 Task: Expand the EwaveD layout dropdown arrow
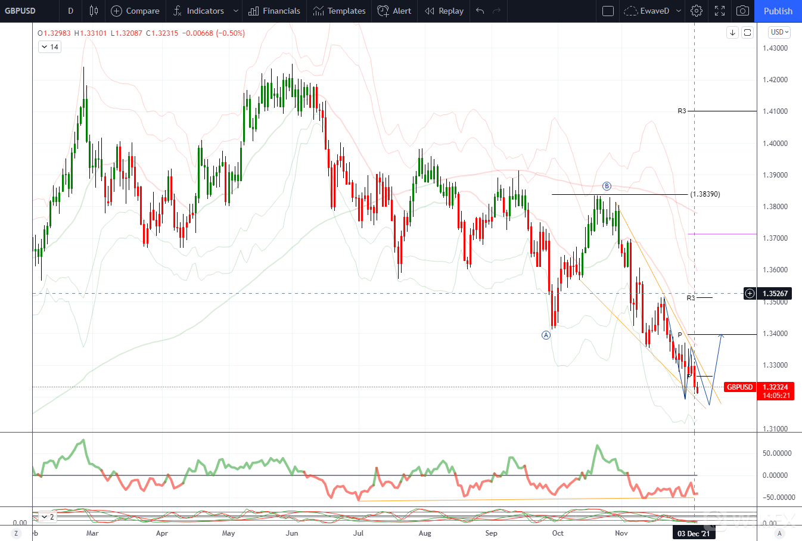tap(679, 11)
